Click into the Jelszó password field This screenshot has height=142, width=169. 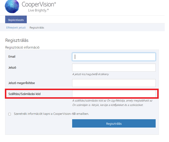coord(114,67)
